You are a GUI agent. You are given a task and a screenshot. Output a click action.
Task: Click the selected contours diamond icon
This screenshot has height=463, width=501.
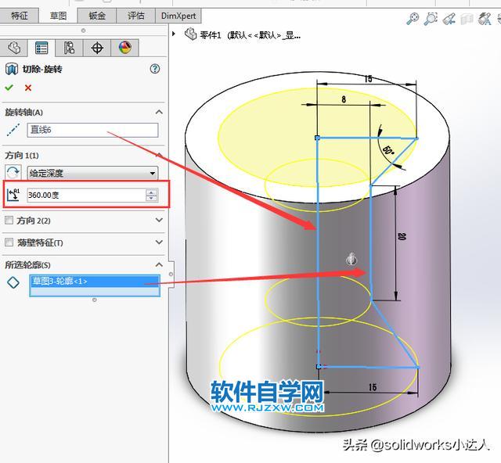pos(13,282)
